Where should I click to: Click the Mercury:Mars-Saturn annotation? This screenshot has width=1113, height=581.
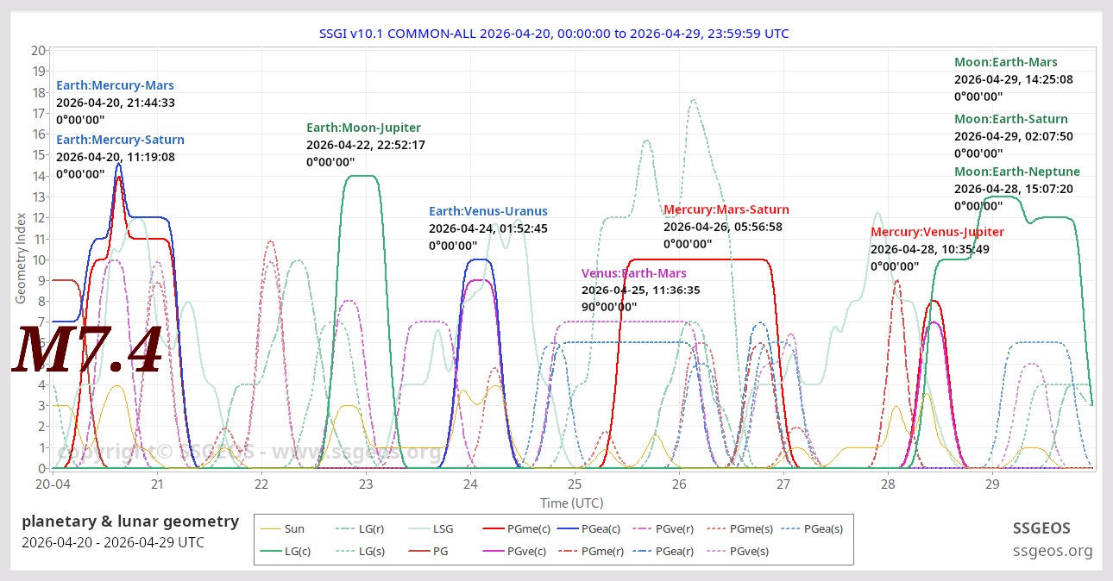coord(726,209)
